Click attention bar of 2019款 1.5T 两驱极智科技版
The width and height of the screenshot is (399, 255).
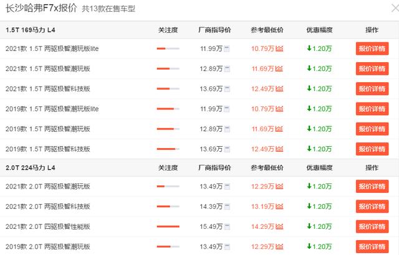(x=168, y=149)
